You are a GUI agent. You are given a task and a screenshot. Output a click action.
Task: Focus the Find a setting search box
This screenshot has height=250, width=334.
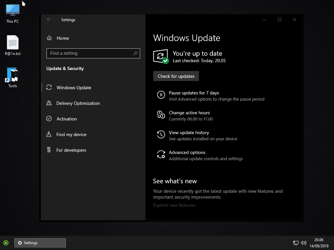pos(93,53)
